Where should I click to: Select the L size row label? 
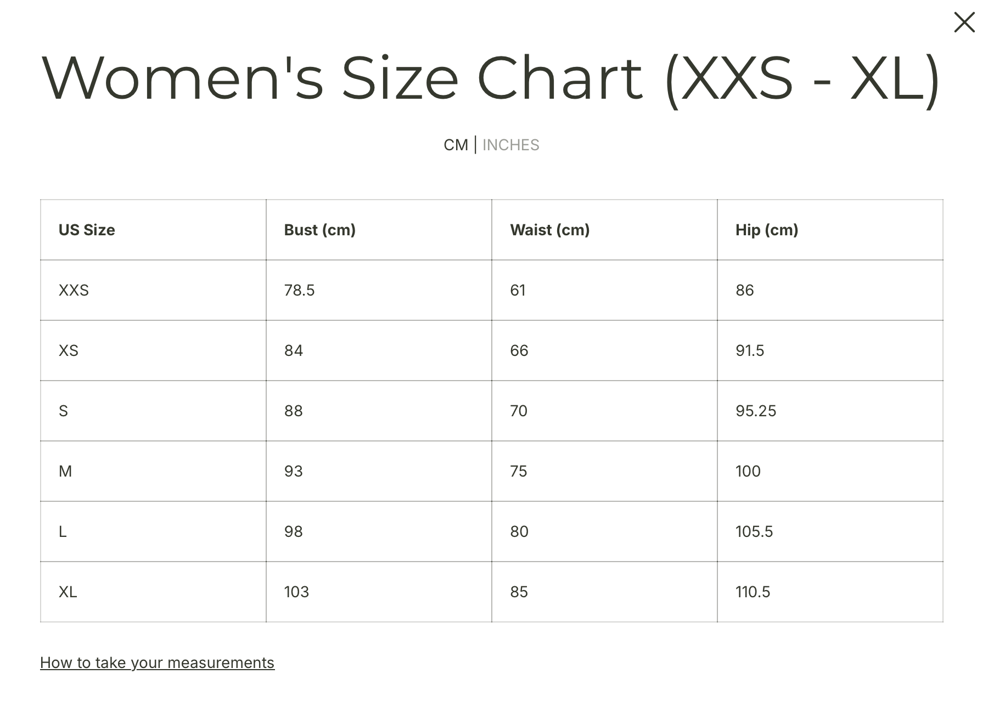point(63,531)
